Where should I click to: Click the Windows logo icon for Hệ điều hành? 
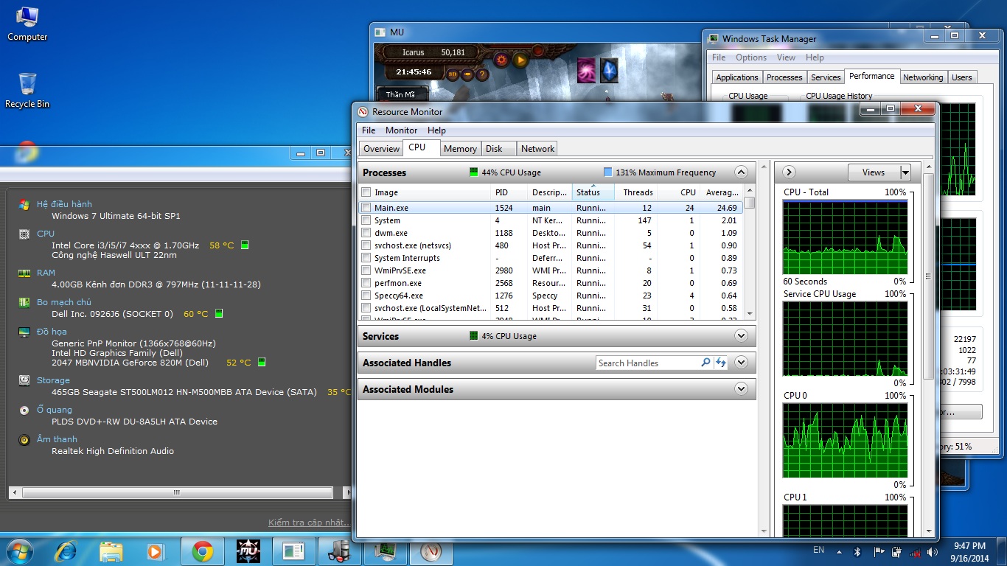pyautogui.click(x=24, y=204)
